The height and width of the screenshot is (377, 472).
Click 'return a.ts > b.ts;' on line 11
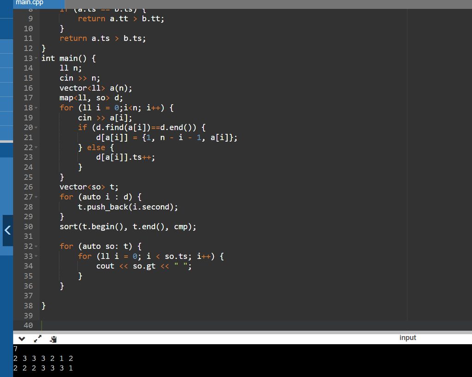(x=103, y=39)
